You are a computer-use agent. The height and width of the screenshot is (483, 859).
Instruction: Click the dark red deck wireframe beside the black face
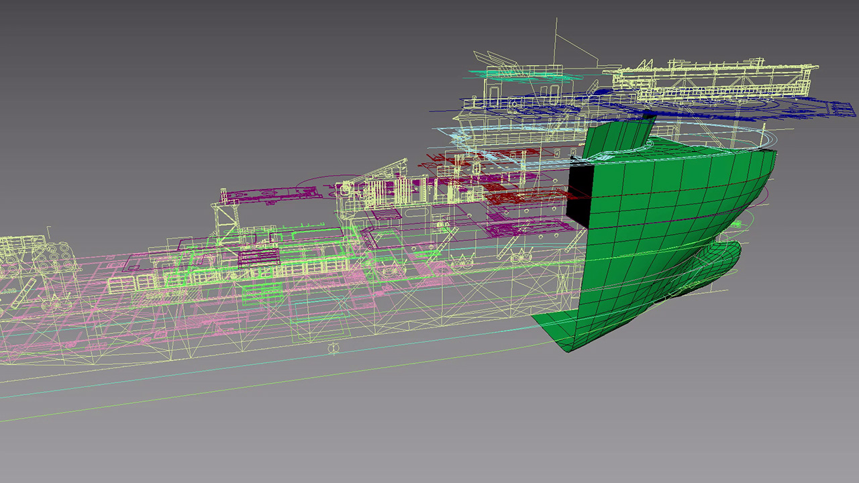pos(530,199)
